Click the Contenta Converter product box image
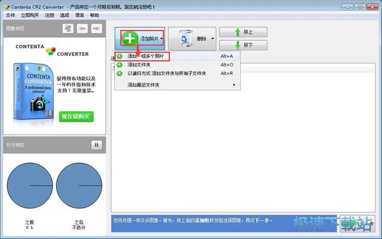Screen dimensions: 382x239 click(x=34, y=93)
